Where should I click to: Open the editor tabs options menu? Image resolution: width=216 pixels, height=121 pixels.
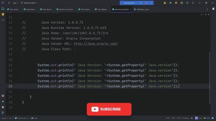(208, 9)
